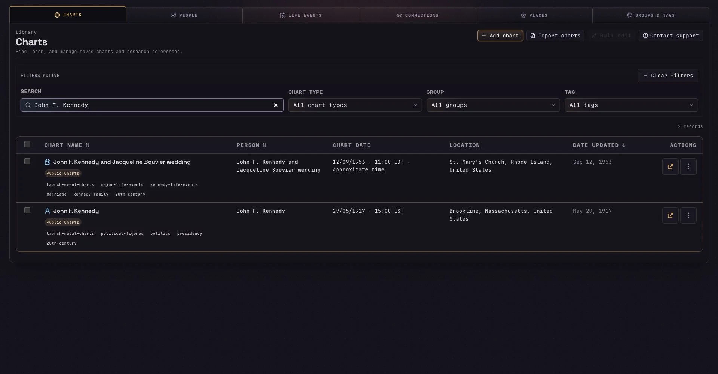Click the Clear filters button
Screen dimensions: 718x374
click(668, 76)
